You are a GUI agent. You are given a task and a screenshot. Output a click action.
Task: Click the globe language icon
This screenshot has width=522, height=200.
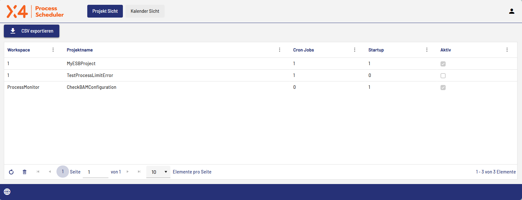(7, 192)
